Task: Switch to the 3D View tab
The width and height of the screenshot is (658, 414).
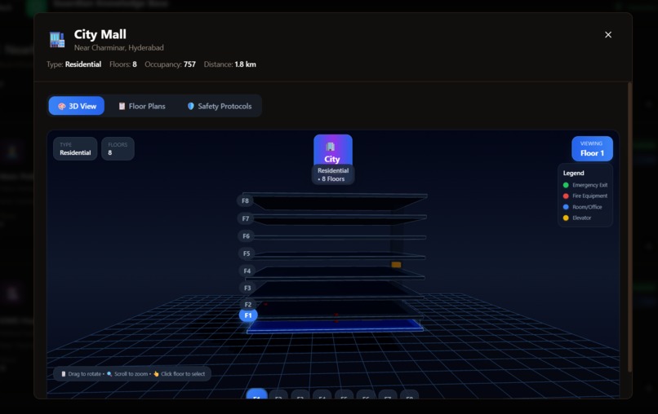Action: pyautogui.click(x=77, y=106)
